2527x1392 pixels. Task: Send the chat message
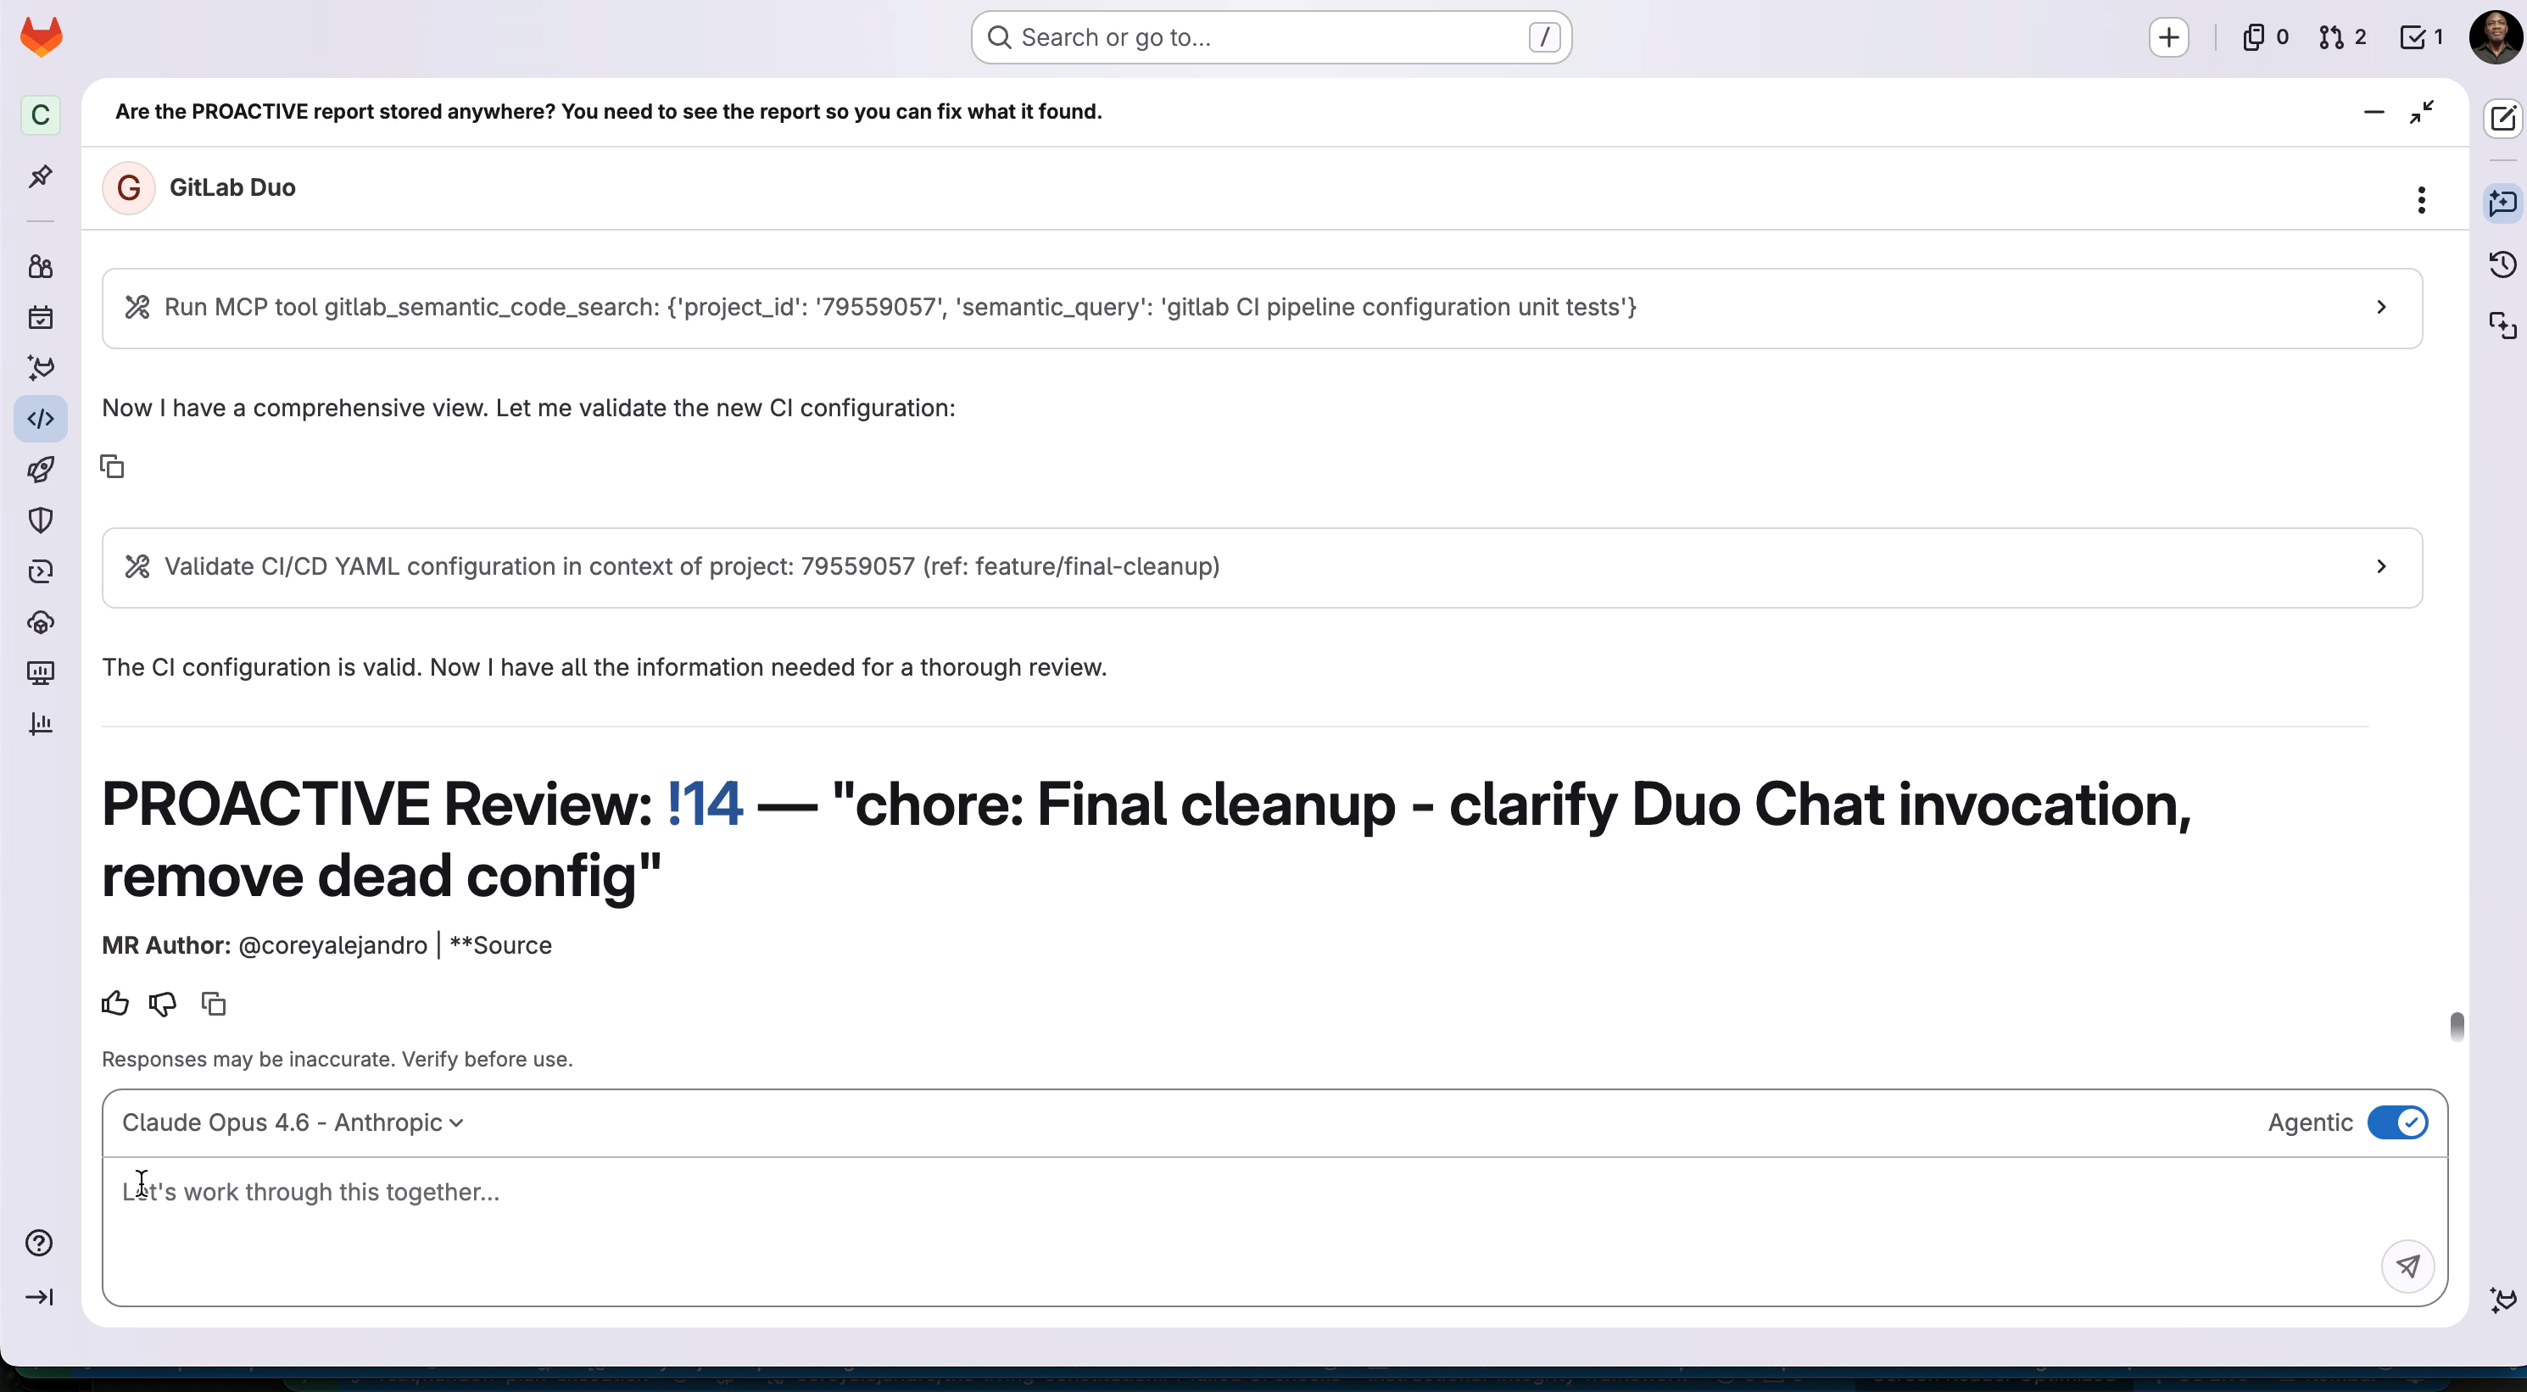tap(2407, 1267)
